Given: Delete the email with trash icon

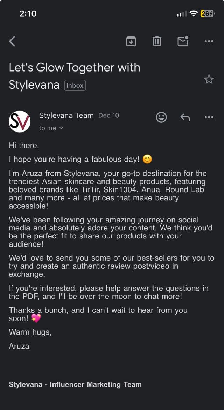Looking at the screenshot, I should tap(157, 41).
